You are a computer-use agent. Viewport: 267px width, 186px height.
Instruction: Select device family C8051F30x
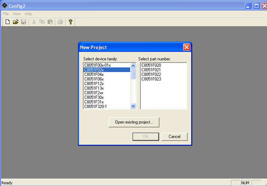[107, 98]
